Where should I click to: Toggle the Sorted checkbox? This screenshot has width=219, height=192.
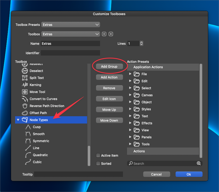pos(98,164)
